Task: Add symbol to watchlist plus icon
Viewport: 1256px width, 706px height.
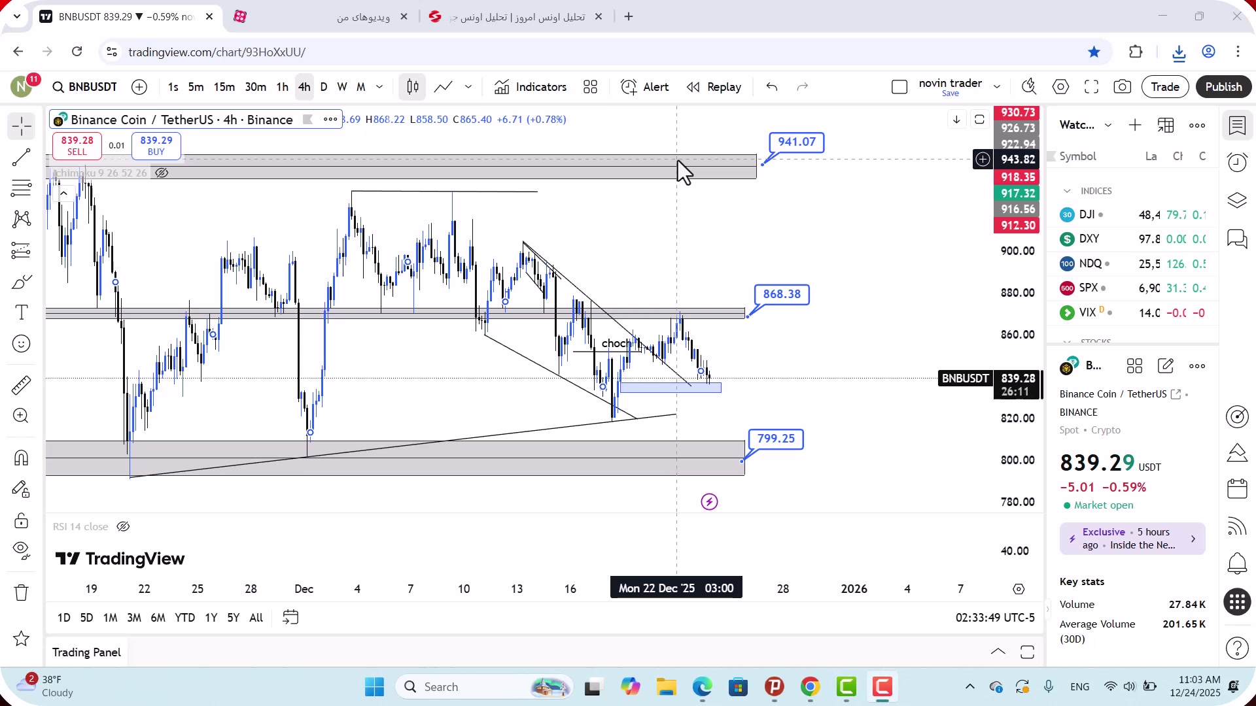Action: tap(1135, 126)
